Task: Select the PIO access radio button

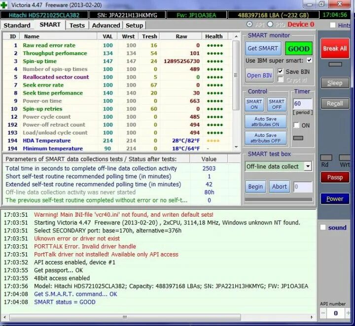Action: coord(270,24)
